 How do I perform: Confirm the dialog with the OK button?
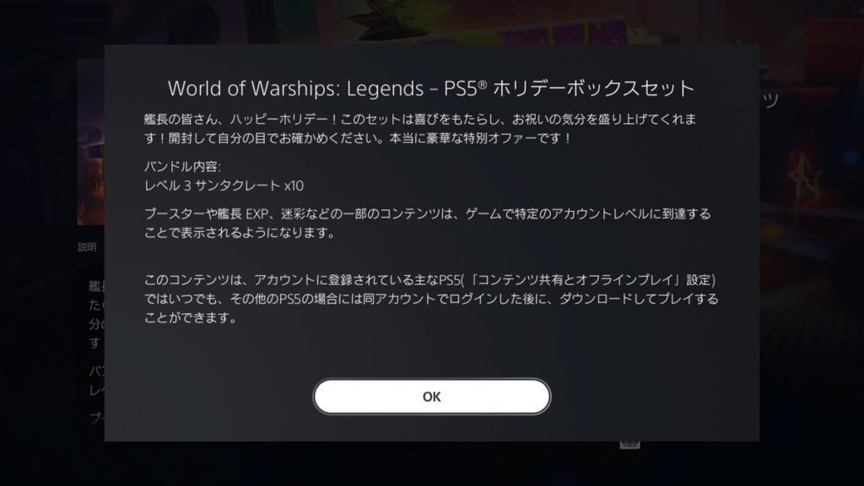(431, 397)
